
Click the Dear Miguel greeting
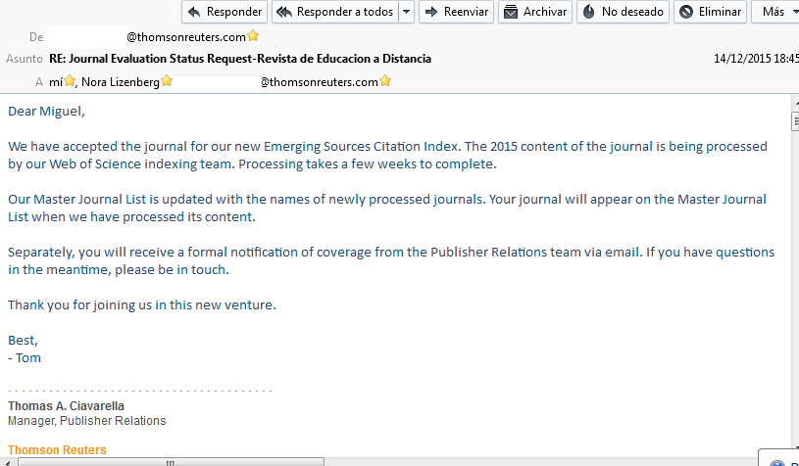pos(46,111)
